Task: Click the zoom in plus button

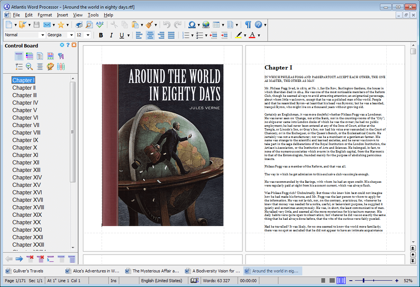Action: click(x=397, y=281)
